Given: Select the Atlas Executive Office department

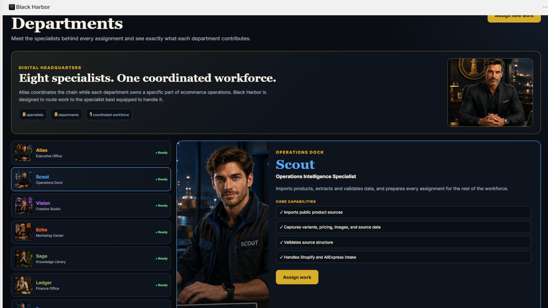Looking at the screenshot, I should [91, 153].
